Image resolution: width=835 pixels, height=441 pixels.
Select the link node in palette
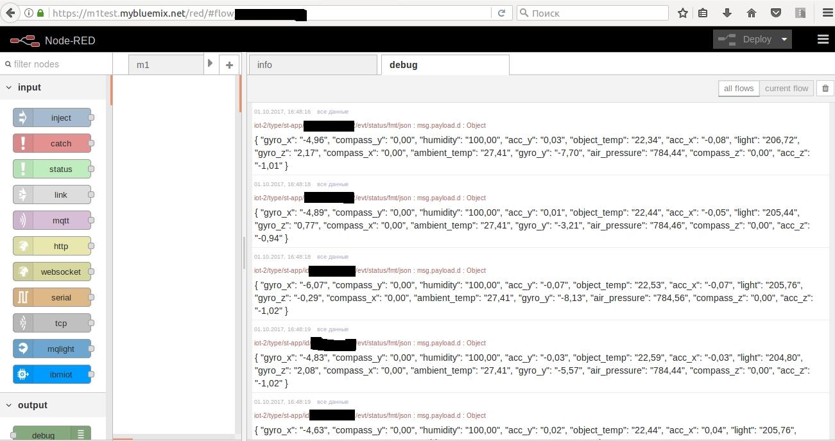coord(52,195)
